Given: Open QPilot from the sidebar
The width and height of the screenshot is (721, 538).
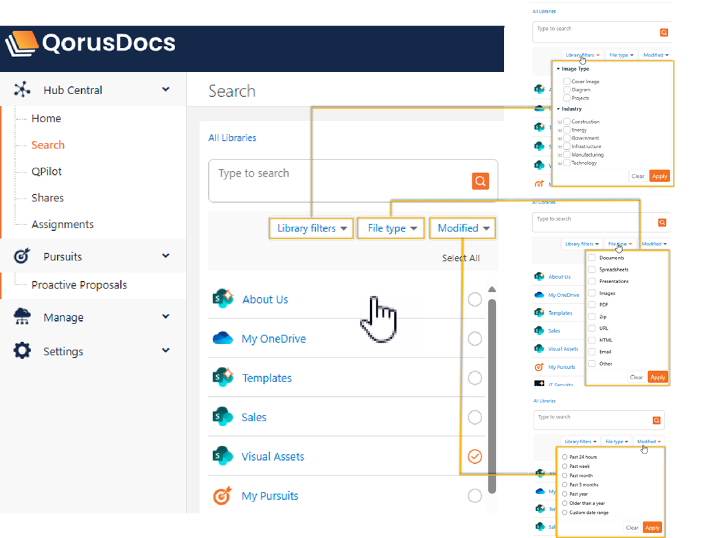Looking at the screenshot, I should 47,171.
